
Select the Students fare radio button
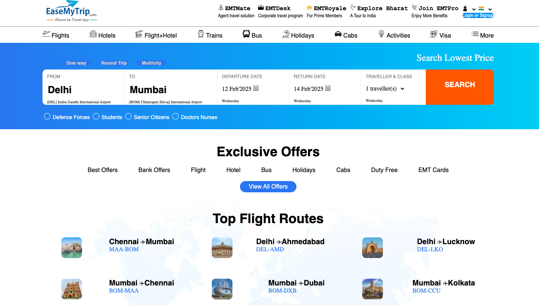click(x=96, y=116)
